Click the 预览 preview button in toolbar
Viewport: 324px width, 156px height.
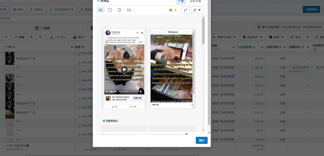tap(78, 37)
